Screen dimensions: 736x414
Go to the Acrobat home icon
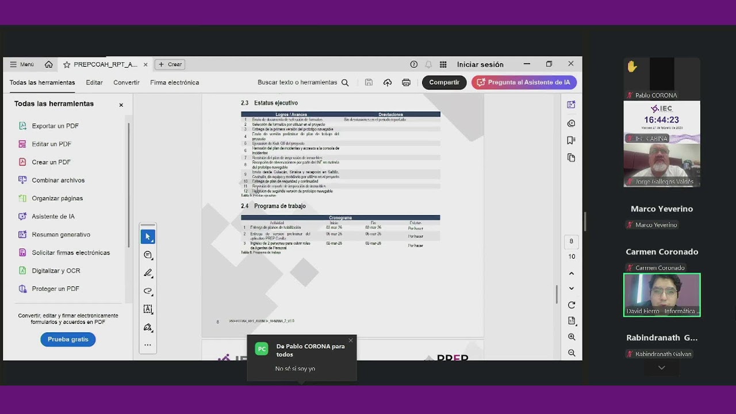49,64
